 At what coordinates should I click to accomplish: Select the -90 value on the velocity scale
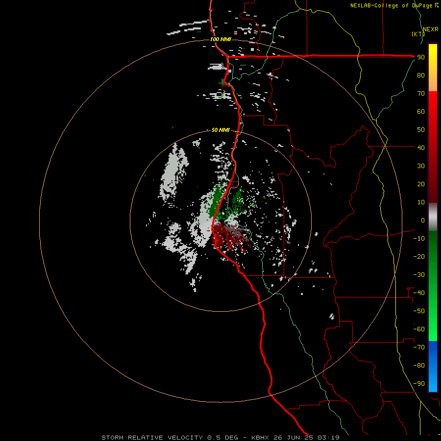419,383
